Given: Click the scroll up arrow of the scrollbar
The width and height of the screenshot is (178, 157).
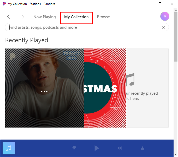Looking at the screenshot, I should 176,10.
